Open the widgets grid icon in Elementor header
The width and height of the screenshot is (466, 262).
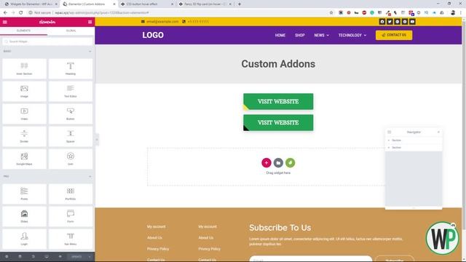[90, 22]
